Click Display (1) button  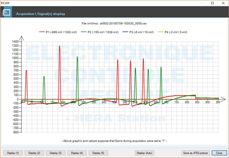tap(13, 153)
